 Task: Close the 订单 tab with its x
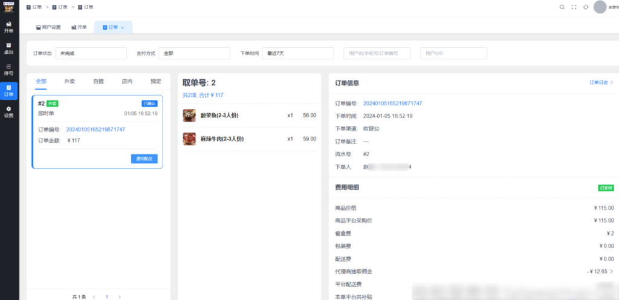[123, 28]
